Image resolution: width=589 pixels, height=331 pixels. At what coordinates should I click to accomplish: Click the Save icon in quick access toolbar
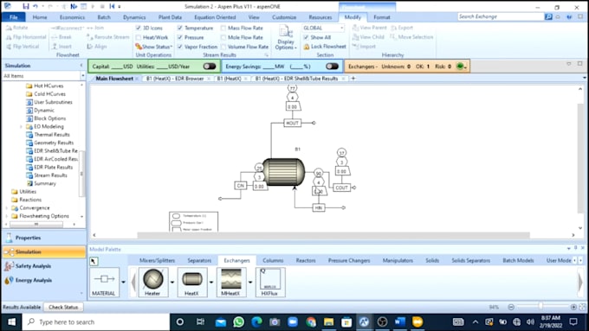(x=25, y=6)
